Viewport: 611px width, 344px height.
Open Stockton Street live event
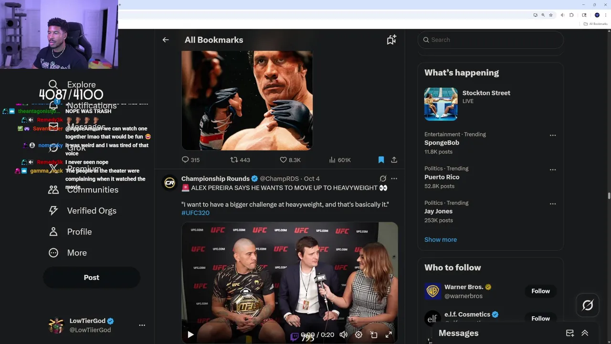[x=491, y=104]
